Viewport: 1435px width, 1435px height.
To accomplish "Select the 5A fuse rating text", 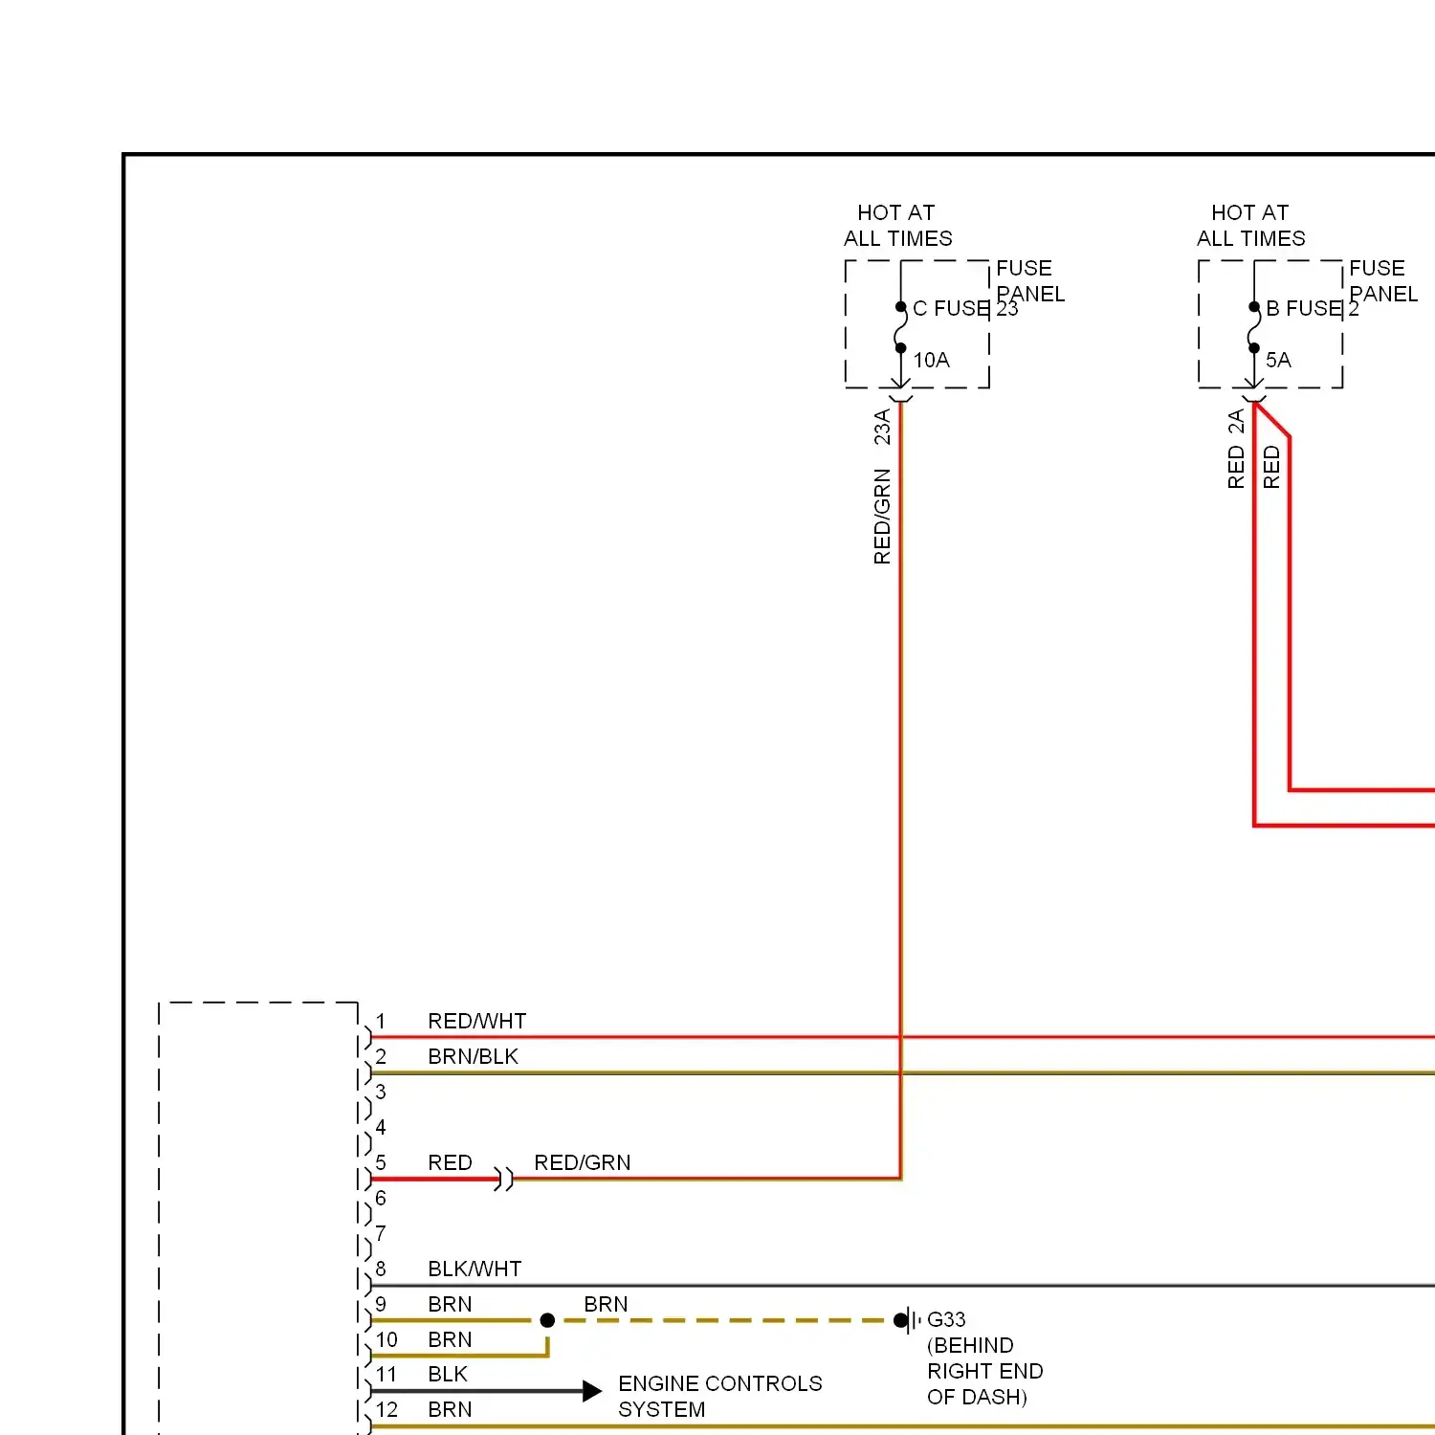I will pyautogui.click(x=1278, y=360).
